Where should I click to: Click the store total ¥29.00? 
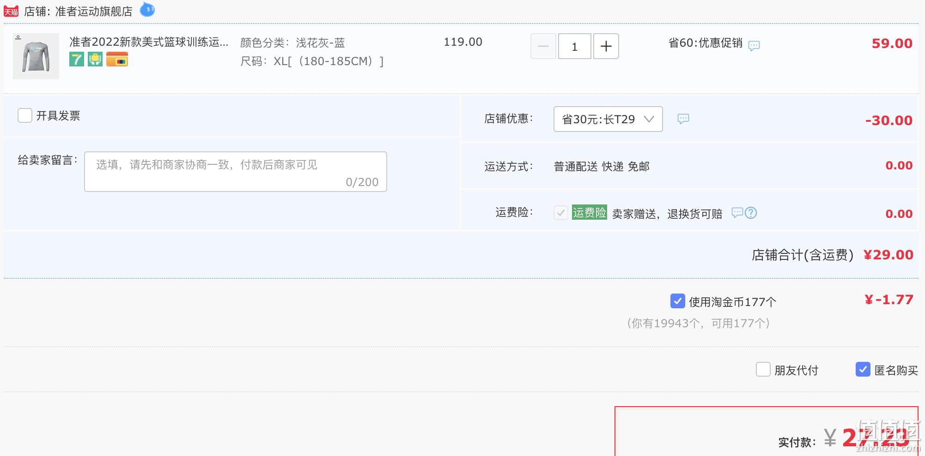pyautogui.click(x=888, y=255)
